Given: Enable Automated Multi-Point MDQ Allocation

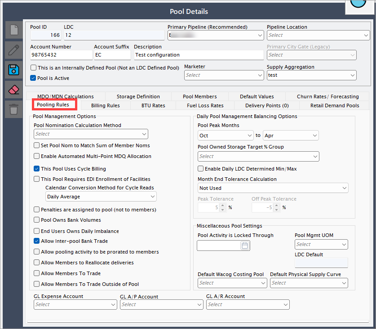Looking at the screenshot, I should point(36,156).
